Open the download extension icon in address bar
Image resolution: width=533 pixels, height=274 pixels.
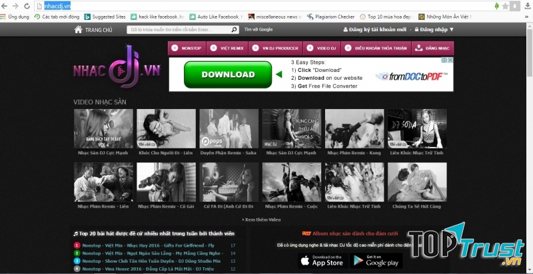coord(515,6)
